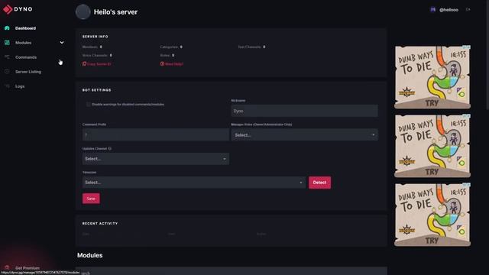Open Get Premium in the sidebar
The height and width of the screenshot is (275, 489).
(x=28, y=267)
